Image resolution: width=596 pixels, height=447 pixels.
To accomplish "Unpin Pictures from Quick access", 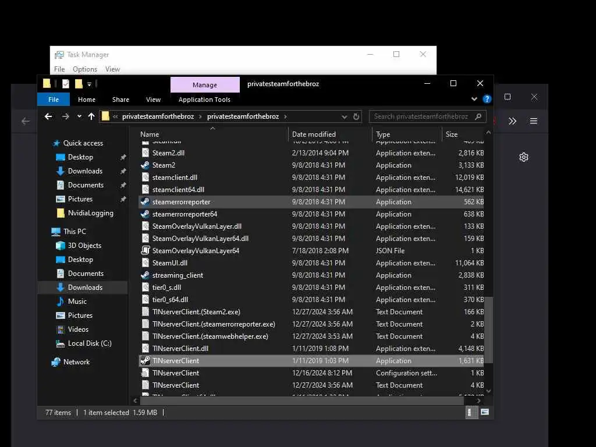I will click(x=123, y=199).
